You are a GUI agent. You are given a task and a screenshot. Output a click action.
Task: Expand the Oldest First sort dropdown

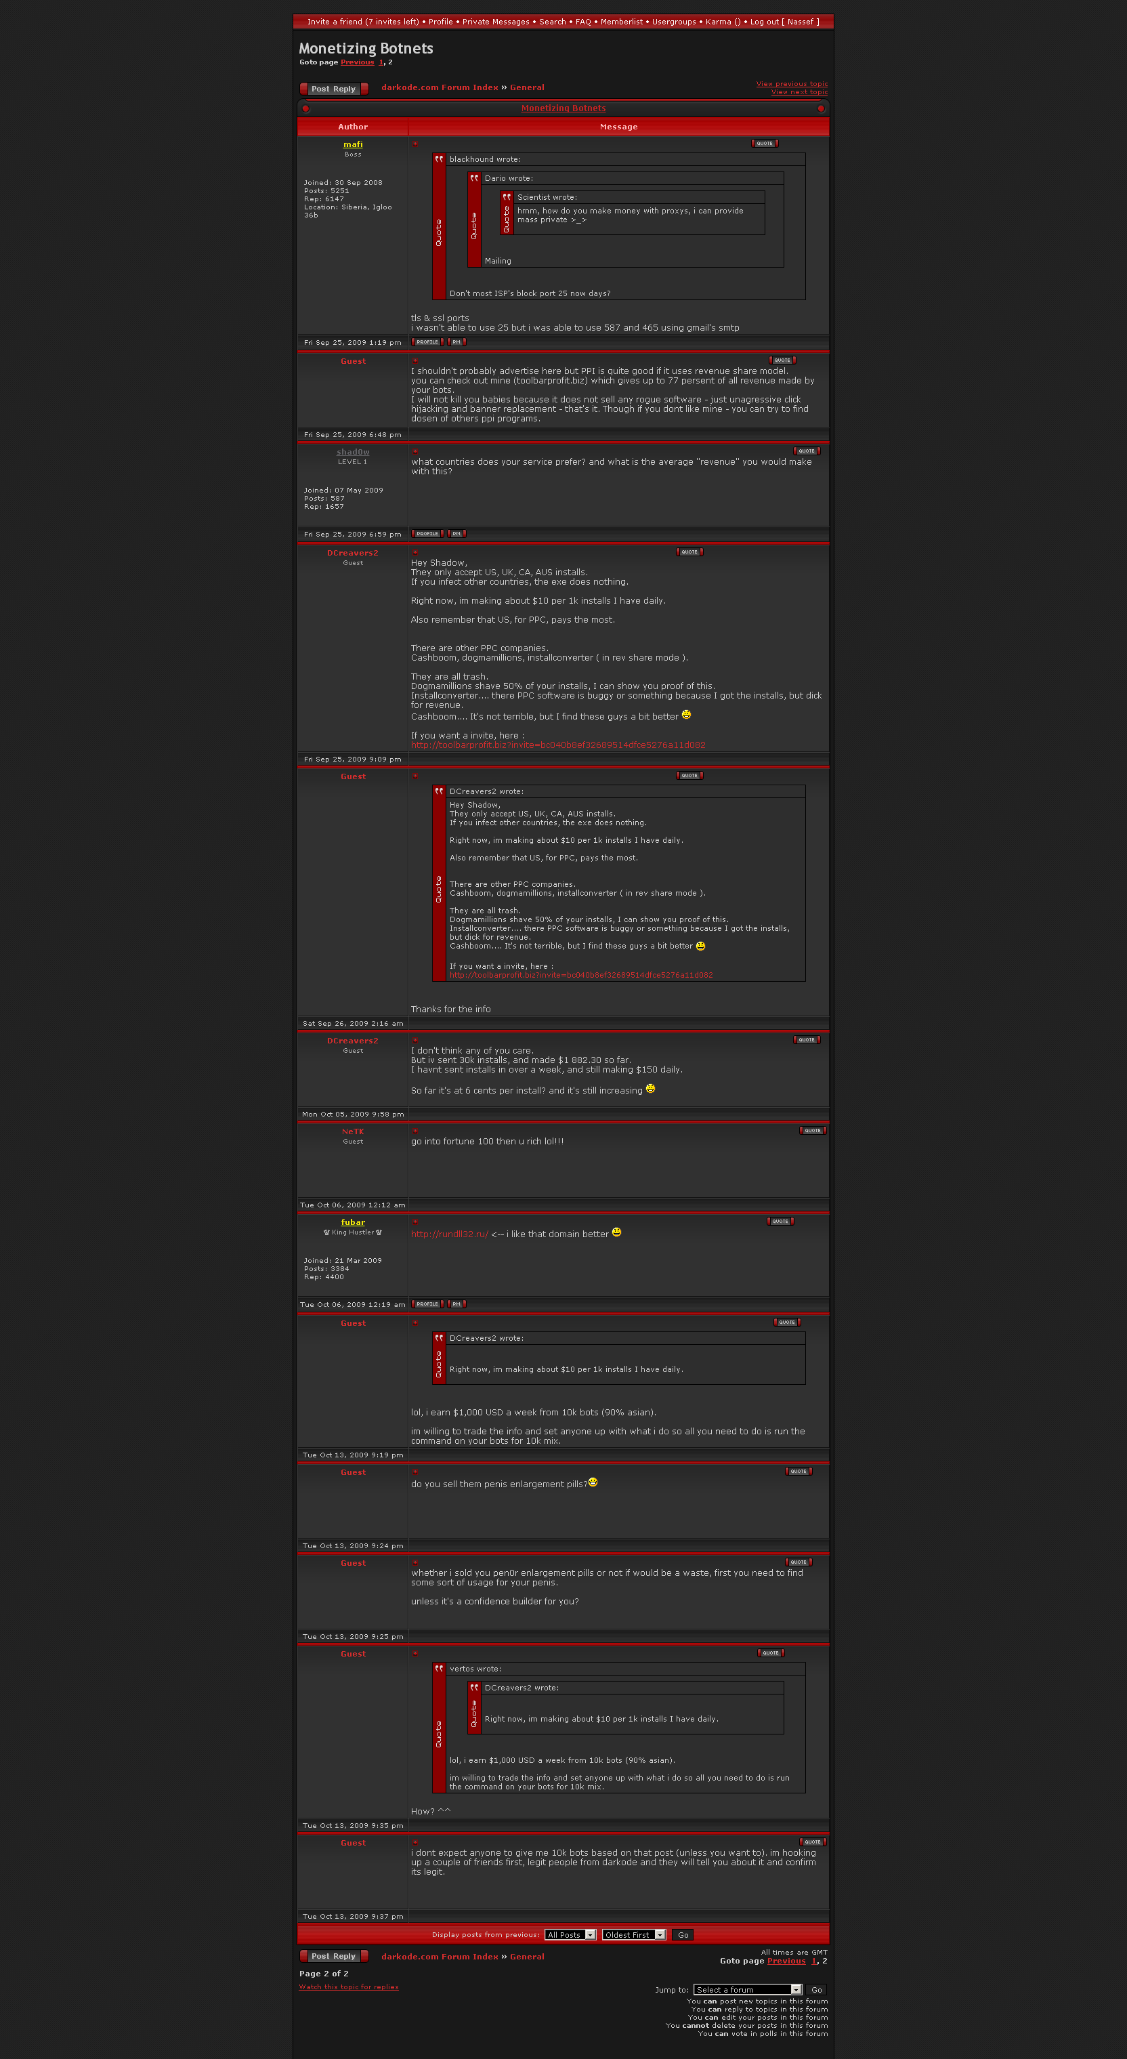tap(634, 1935)
